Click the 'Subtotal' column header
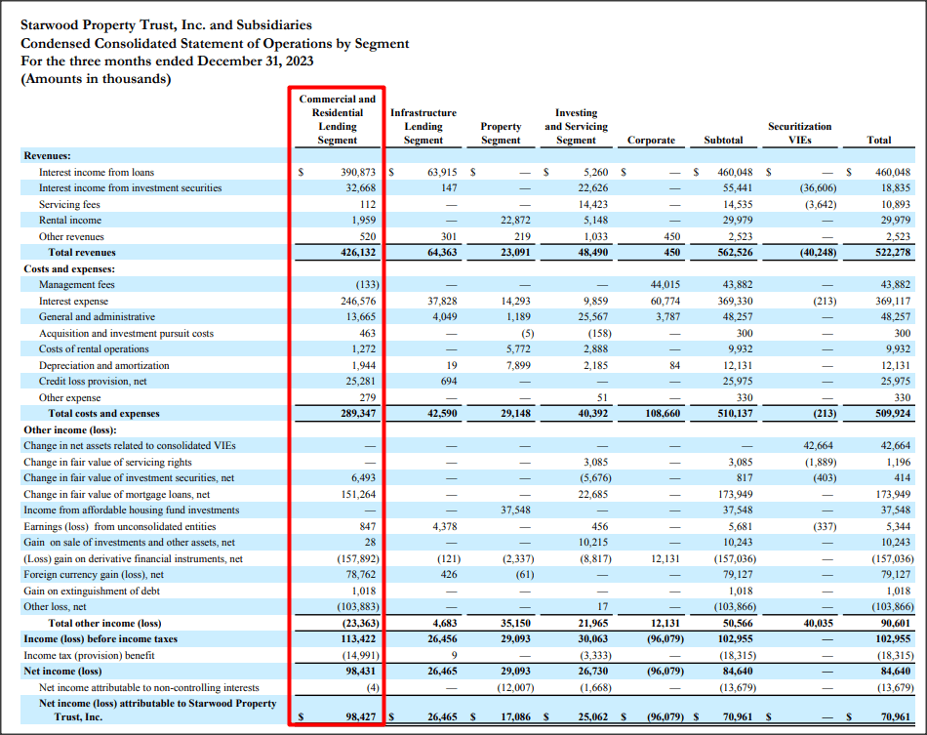Image resolution: width=927 pixels, height=735 pixels. click(x=723, y=141)
